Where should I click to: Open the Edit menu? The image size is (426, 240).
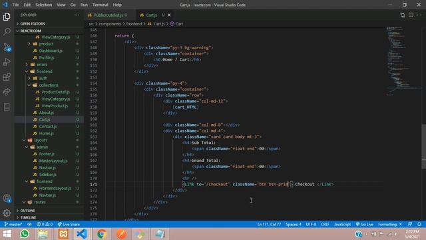point(27,5)
